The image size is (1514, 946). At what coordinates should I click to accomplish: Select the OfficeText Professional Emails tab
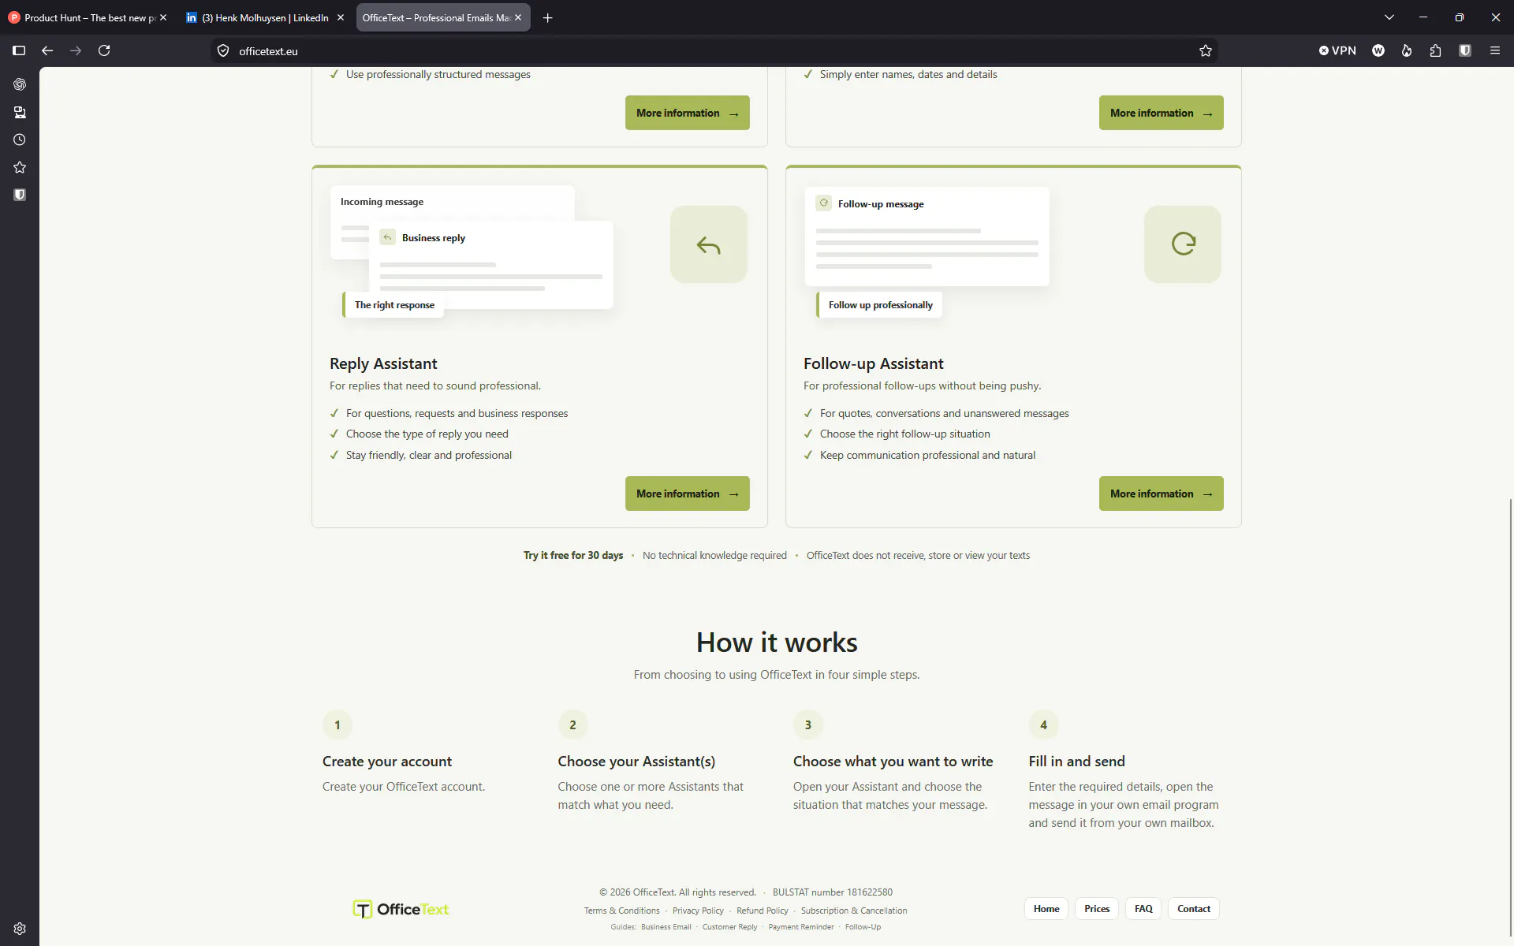pos(443,17)
